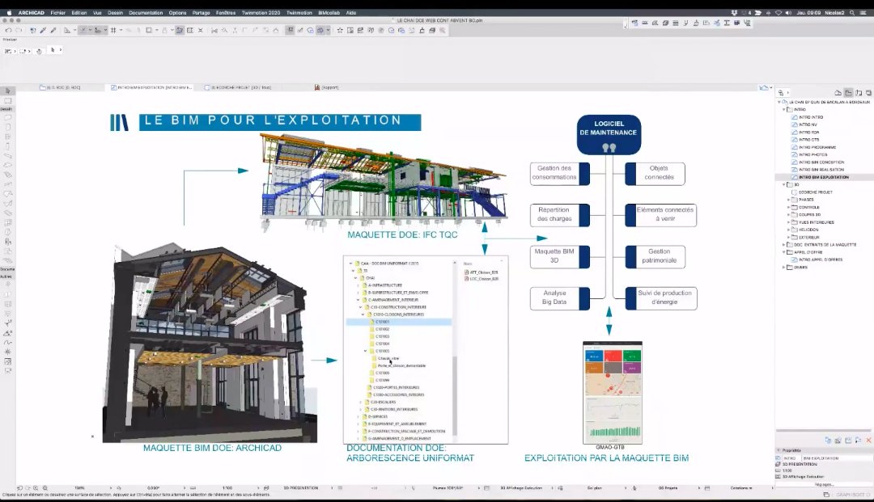This screenshot has height=502, width=874.
Task: Select Project Map icon in Navigator
Action: click(838, 93)
